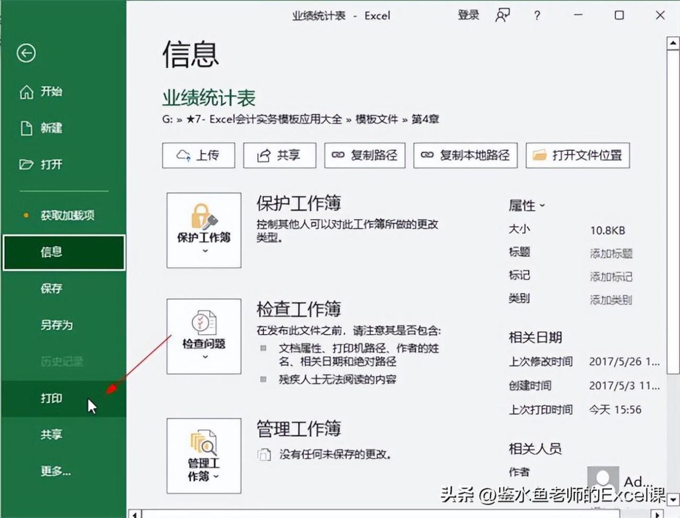Click the author avatar icon

click(x=603, y=480)
